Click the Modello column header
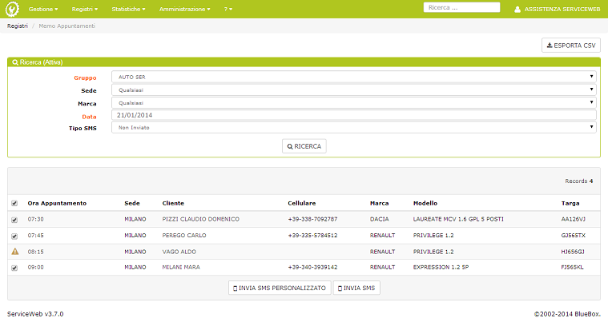The height and width of the screenshot is (318, 608). click(425, 203)
